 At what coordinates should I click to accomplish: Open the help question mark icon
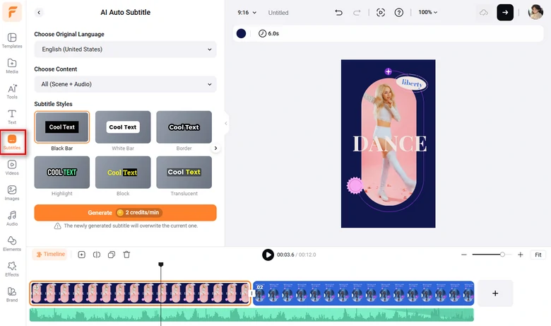[x=399, y=13]
